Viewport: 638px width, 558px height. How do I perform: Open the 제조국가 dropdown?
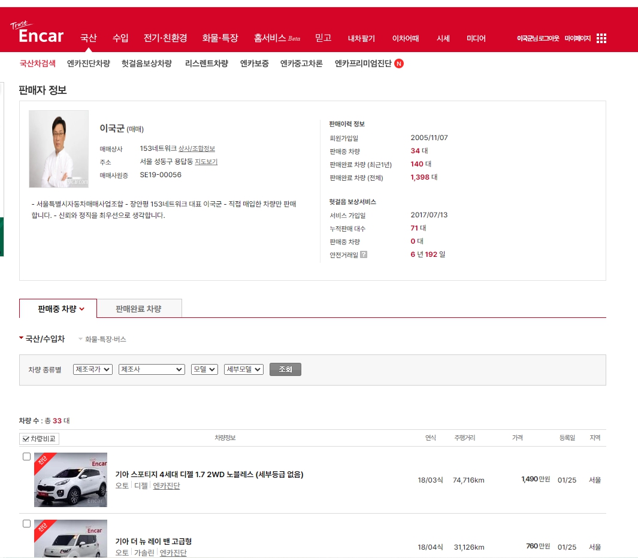(x=93, y=369)
